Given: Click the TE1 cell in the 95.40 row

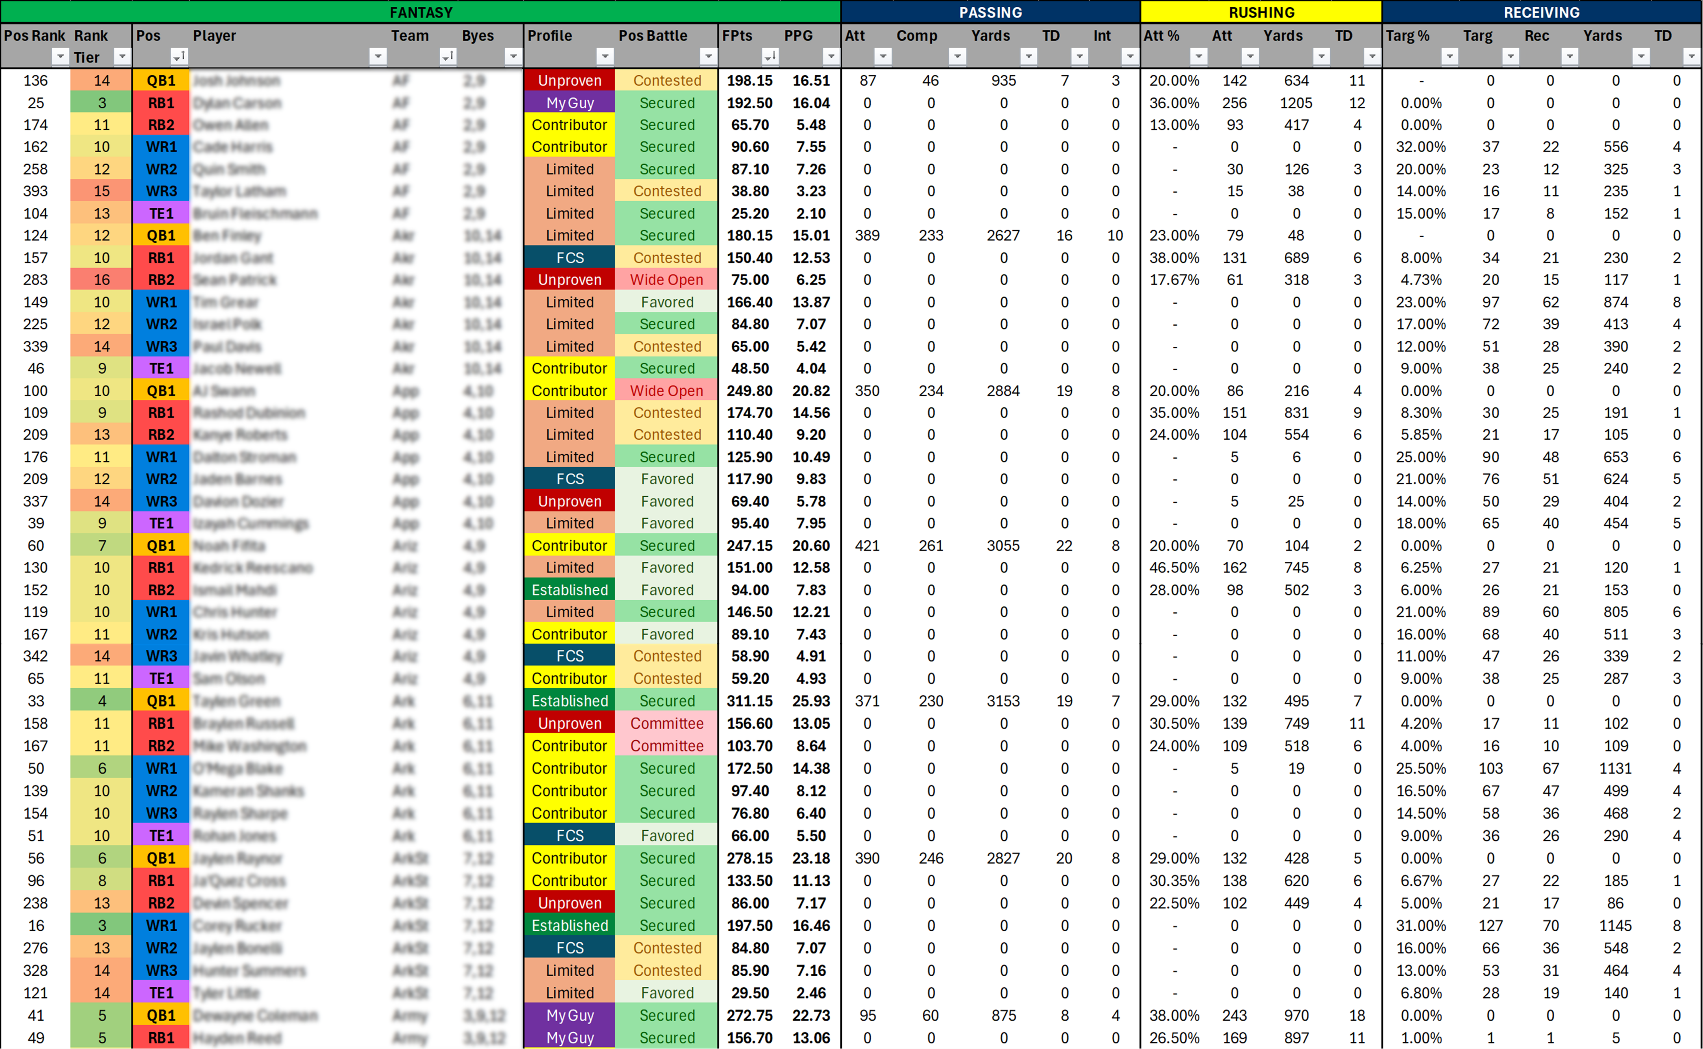Looking at the screenshot, I should pyautogui.click(x=161, y=523).
